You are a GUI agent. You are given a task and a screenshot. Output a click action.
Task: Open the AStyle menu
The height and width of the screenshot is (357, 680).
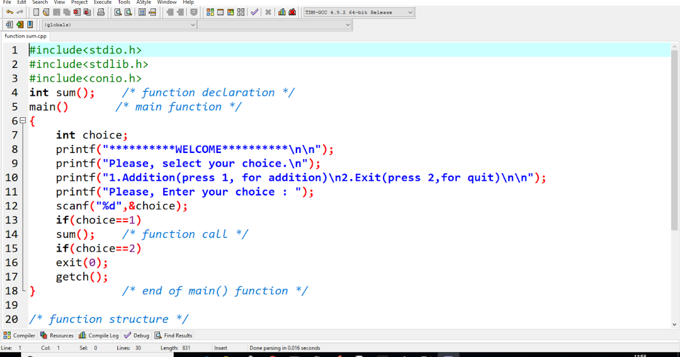pyautogui.click(x=143, y=2)
